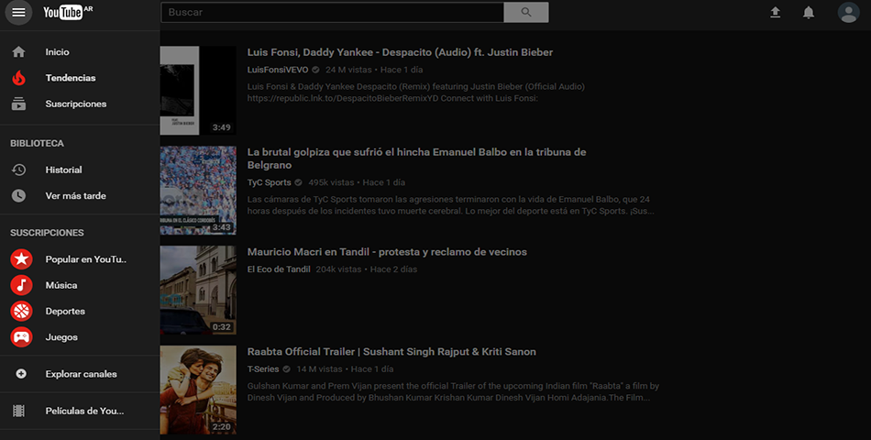Open the Raabta Official Trailer title link
This screenshot has height=440, width=871.
coord(391,352)
